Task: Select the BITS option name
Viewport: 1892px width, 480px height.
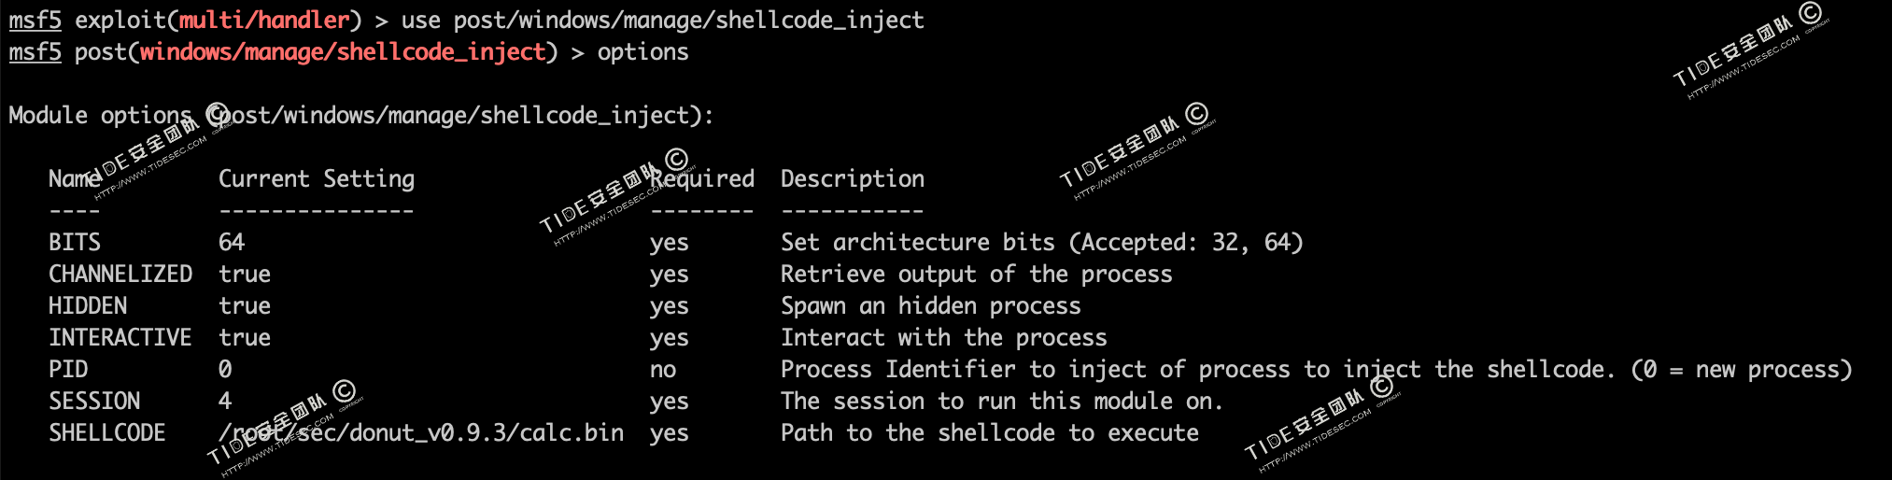Action: 74,242
